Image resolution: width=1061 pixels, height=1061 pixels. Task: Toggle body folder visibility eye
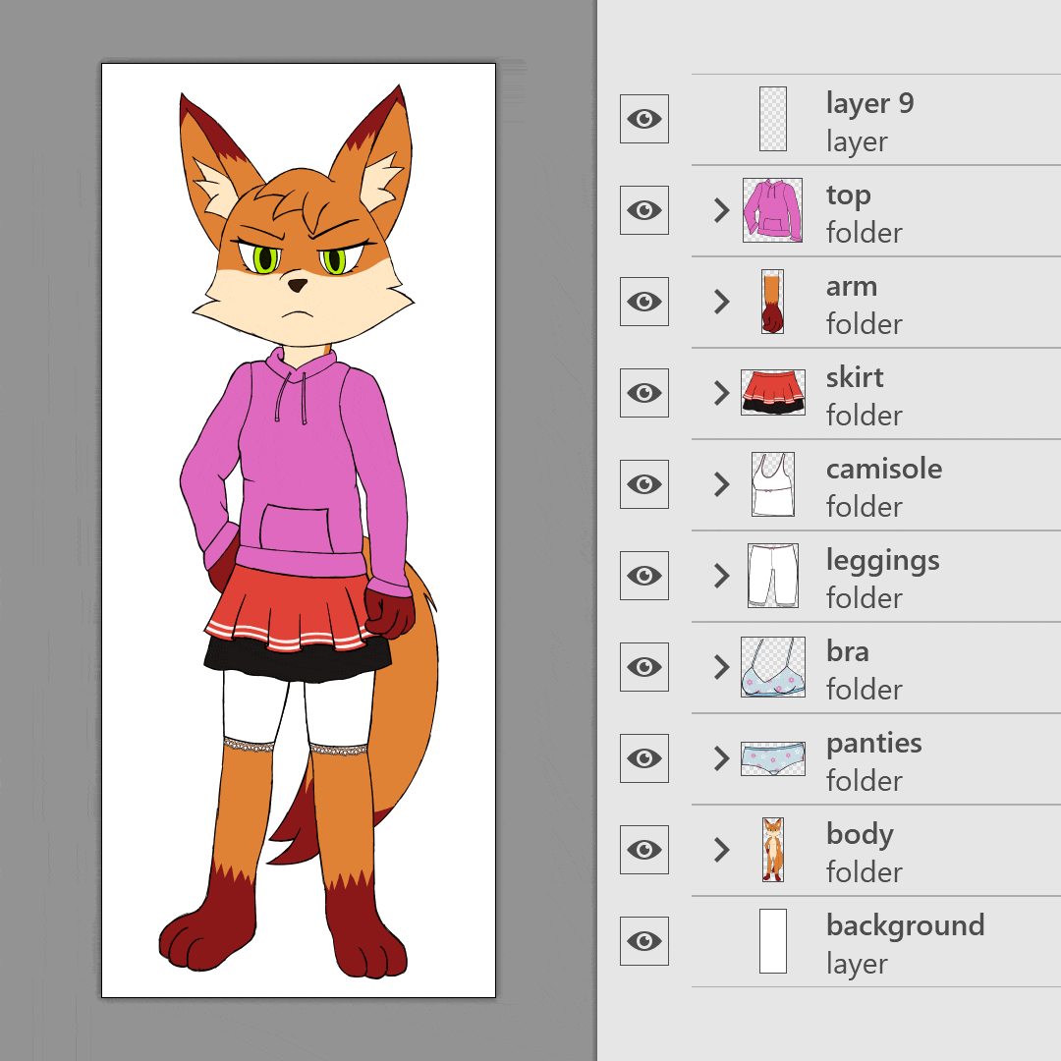[644, 850]
